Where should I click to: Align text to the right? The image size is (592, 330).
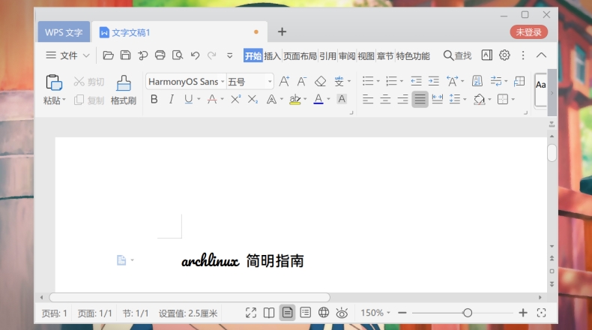(x=402, y=100)
